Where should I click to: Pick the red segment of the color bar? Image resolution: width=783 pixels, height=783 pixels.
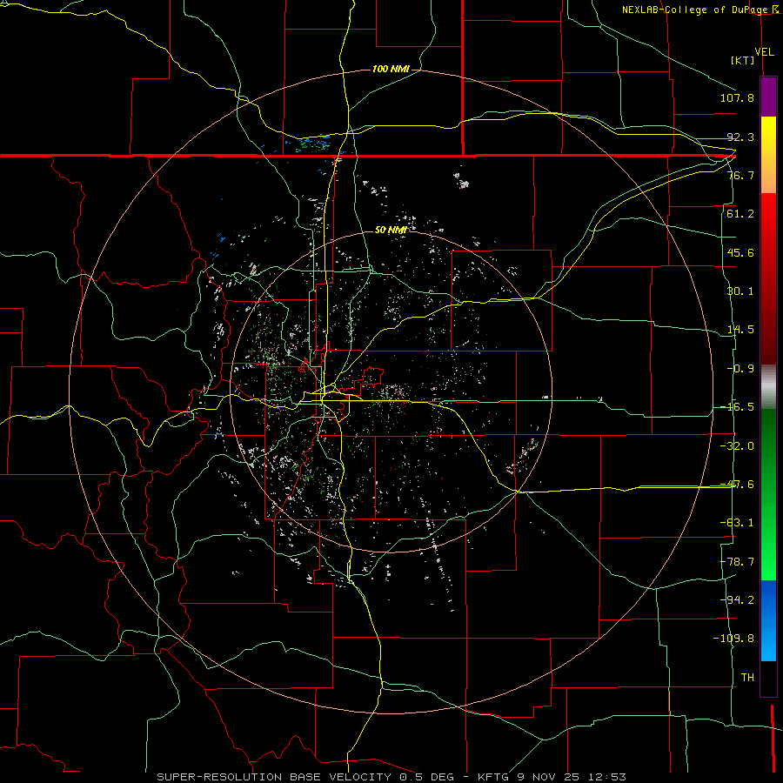click(x=768, y=278)
